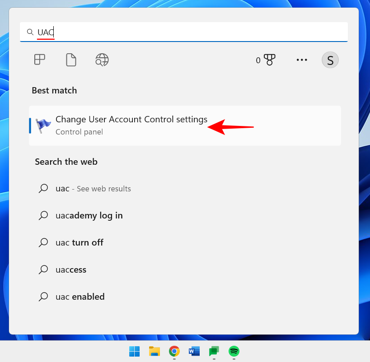The height and width of the screenshot is (362, 370).
Task: Select the "uacademy log in" suggestion
Action: pos(89,215)
